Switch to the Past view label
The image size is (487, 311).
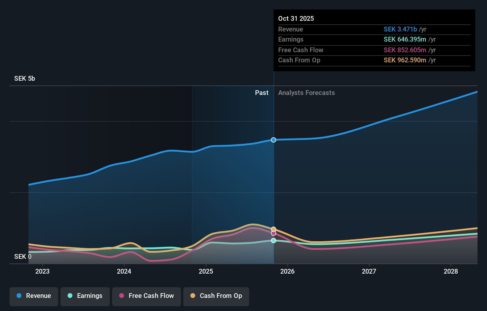click(x=262, y=93)
